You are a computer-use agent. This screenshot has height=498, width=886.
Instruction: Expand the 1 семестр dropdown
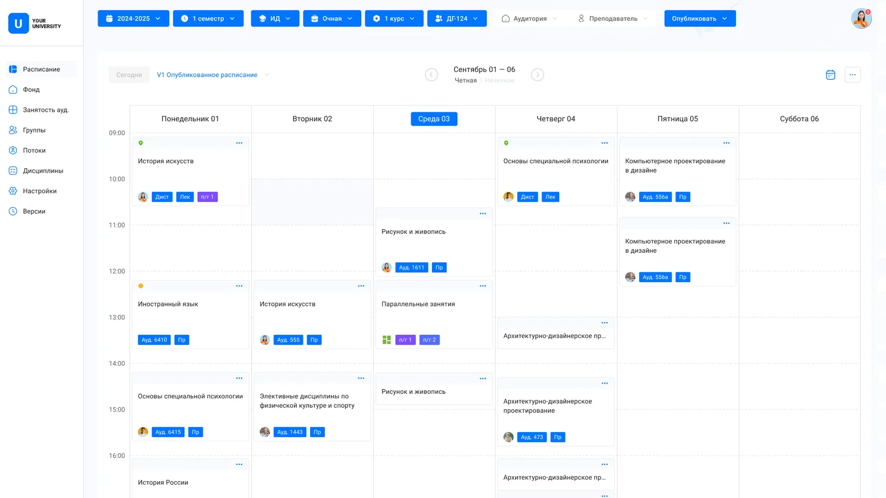click(x=208, y=18)
